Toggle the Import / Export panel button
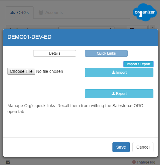This screenshot has width=160, height=165. coord(138,64)
